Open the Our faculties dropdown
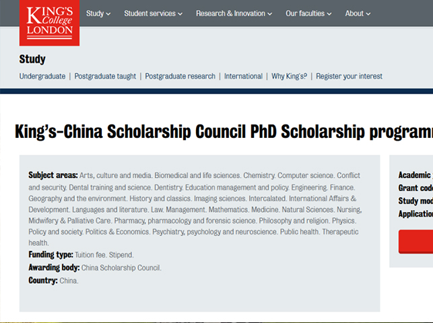433x323 pixels. pyautogui.click(x=308, y=13)
